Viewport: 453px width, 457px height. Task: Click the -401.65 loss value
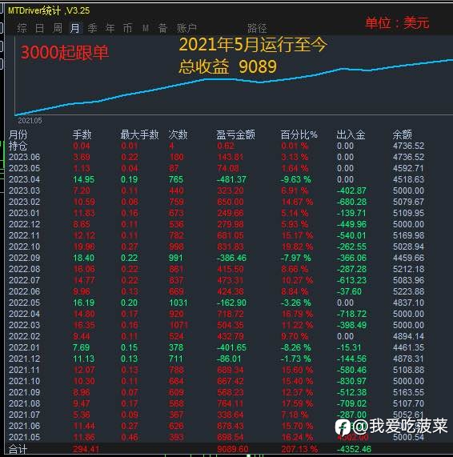click(231, 347)
